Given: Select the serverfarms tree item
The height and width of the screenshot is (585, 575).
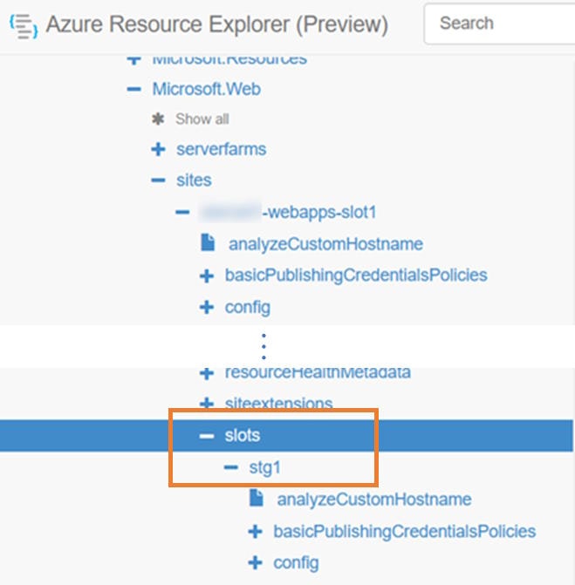Looking at the screenshot, I should point(221,149).
